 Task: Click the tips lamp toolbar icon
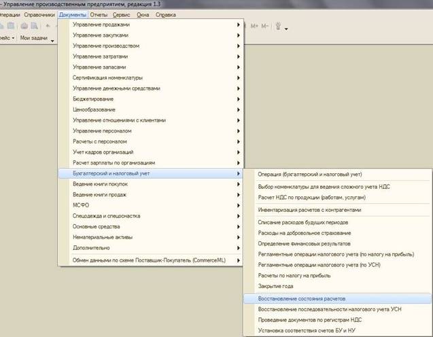point(279,26)
